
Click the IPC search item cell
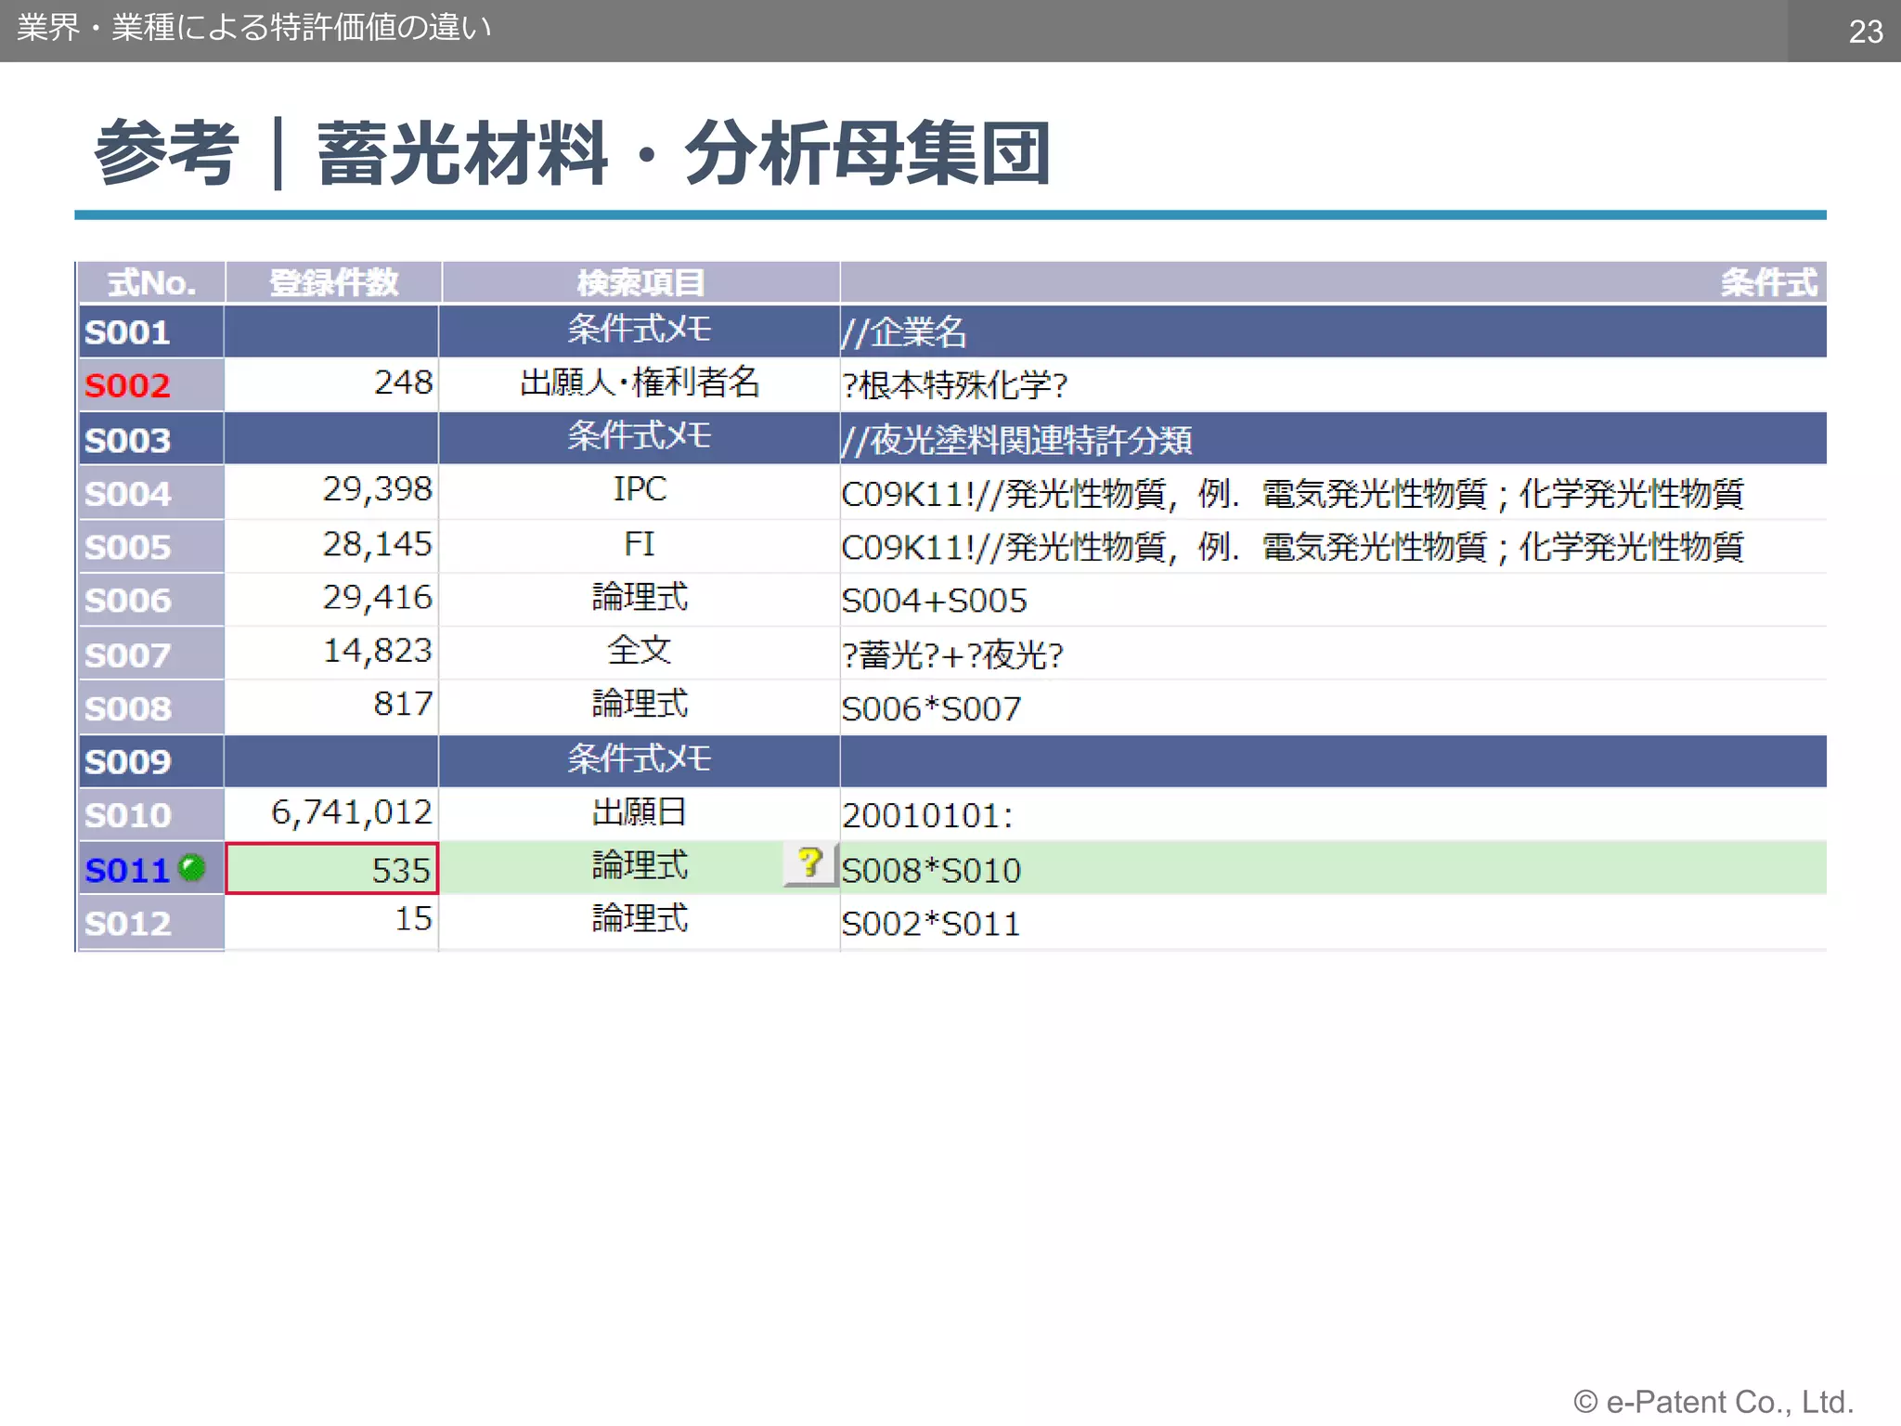point(640,489)
